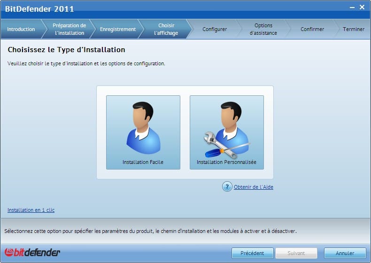Select the Terminer step tab

[354, 29]
